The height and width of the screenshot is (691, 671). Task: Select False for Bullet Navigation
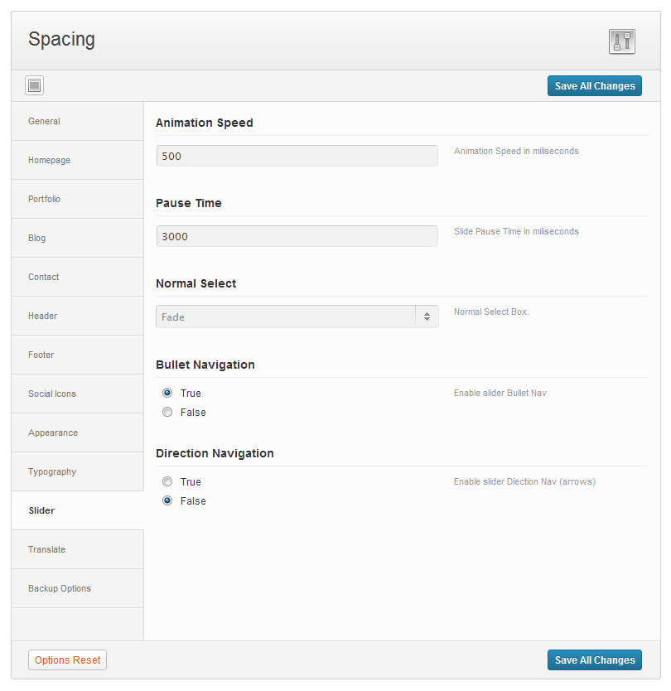tap(167, 412)
